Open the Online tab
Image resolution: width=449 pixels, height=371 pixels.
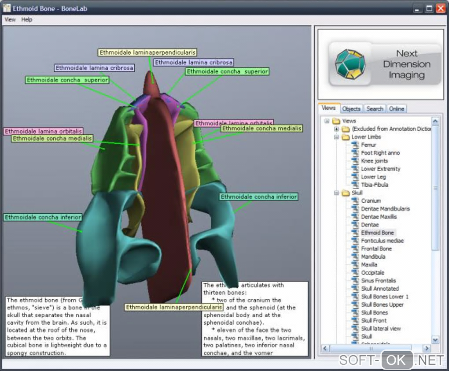[396, 109]
